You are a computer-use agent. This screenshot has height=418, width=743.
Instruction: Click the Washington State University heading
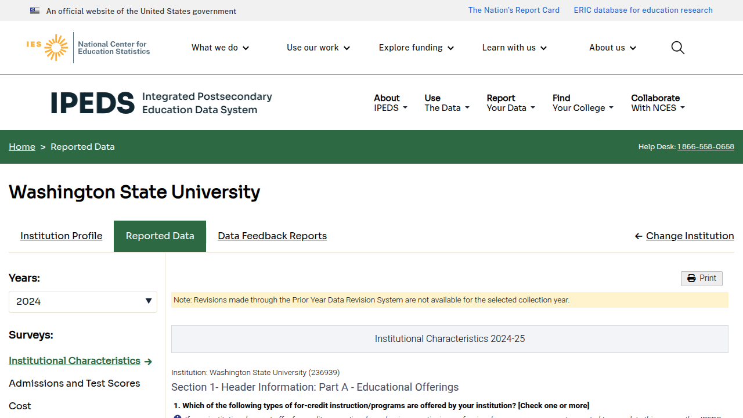[135, 192]
